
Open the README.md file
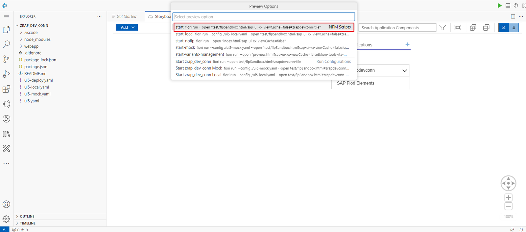[35, 74]
